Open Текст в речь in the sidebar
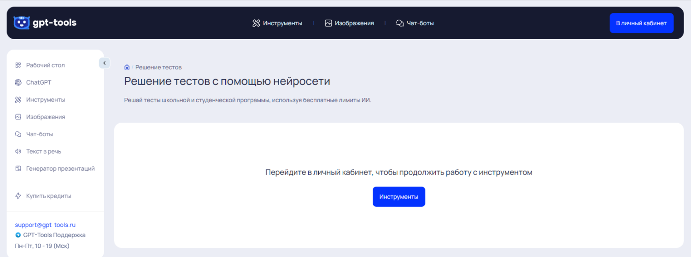691x257 pixels. pos(44,151)
